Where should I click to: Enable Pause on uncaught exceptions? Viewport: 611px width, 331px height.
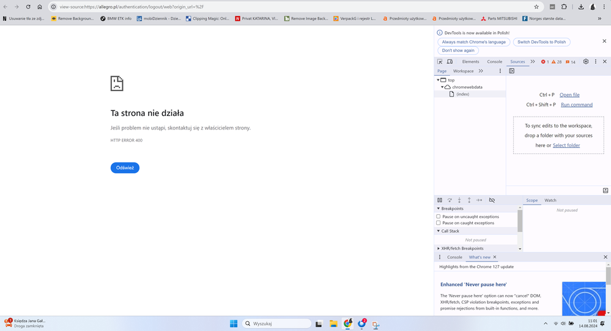coord(439,217)
